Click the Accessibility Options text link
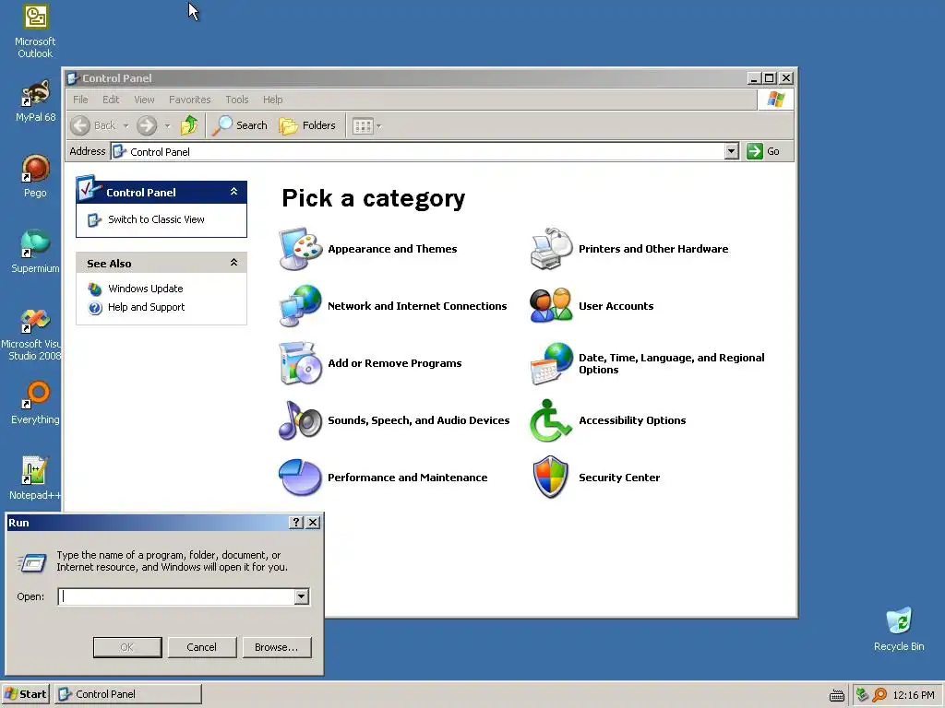This screenshot has height=708, width=945. click(x=632, y=420)
